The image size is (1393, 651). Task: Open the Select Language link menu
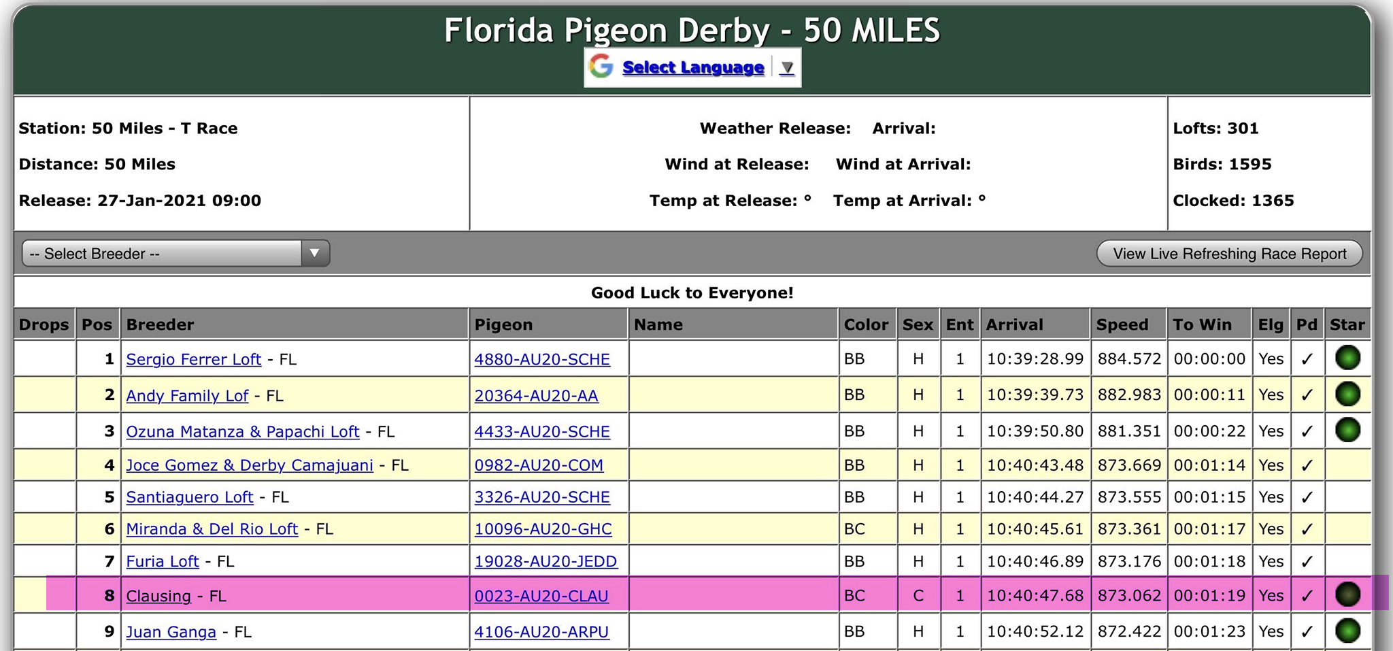pos(693,67)
